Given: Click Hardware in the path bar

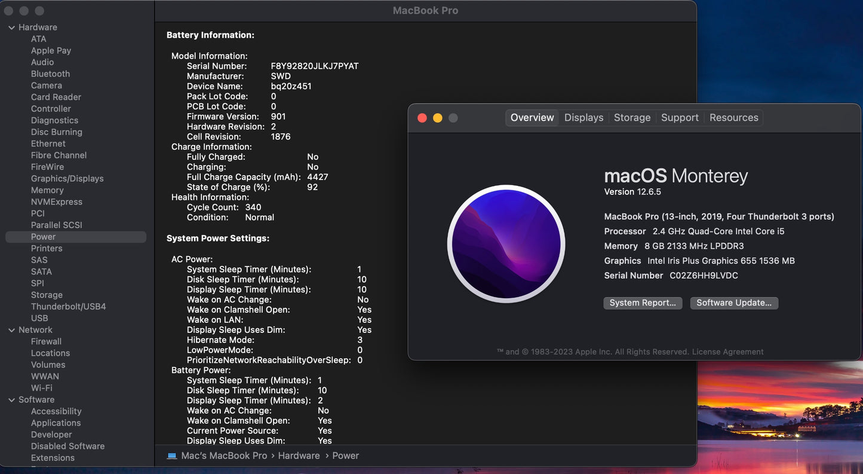Looking at the screenshot, I should coord(299,455).
